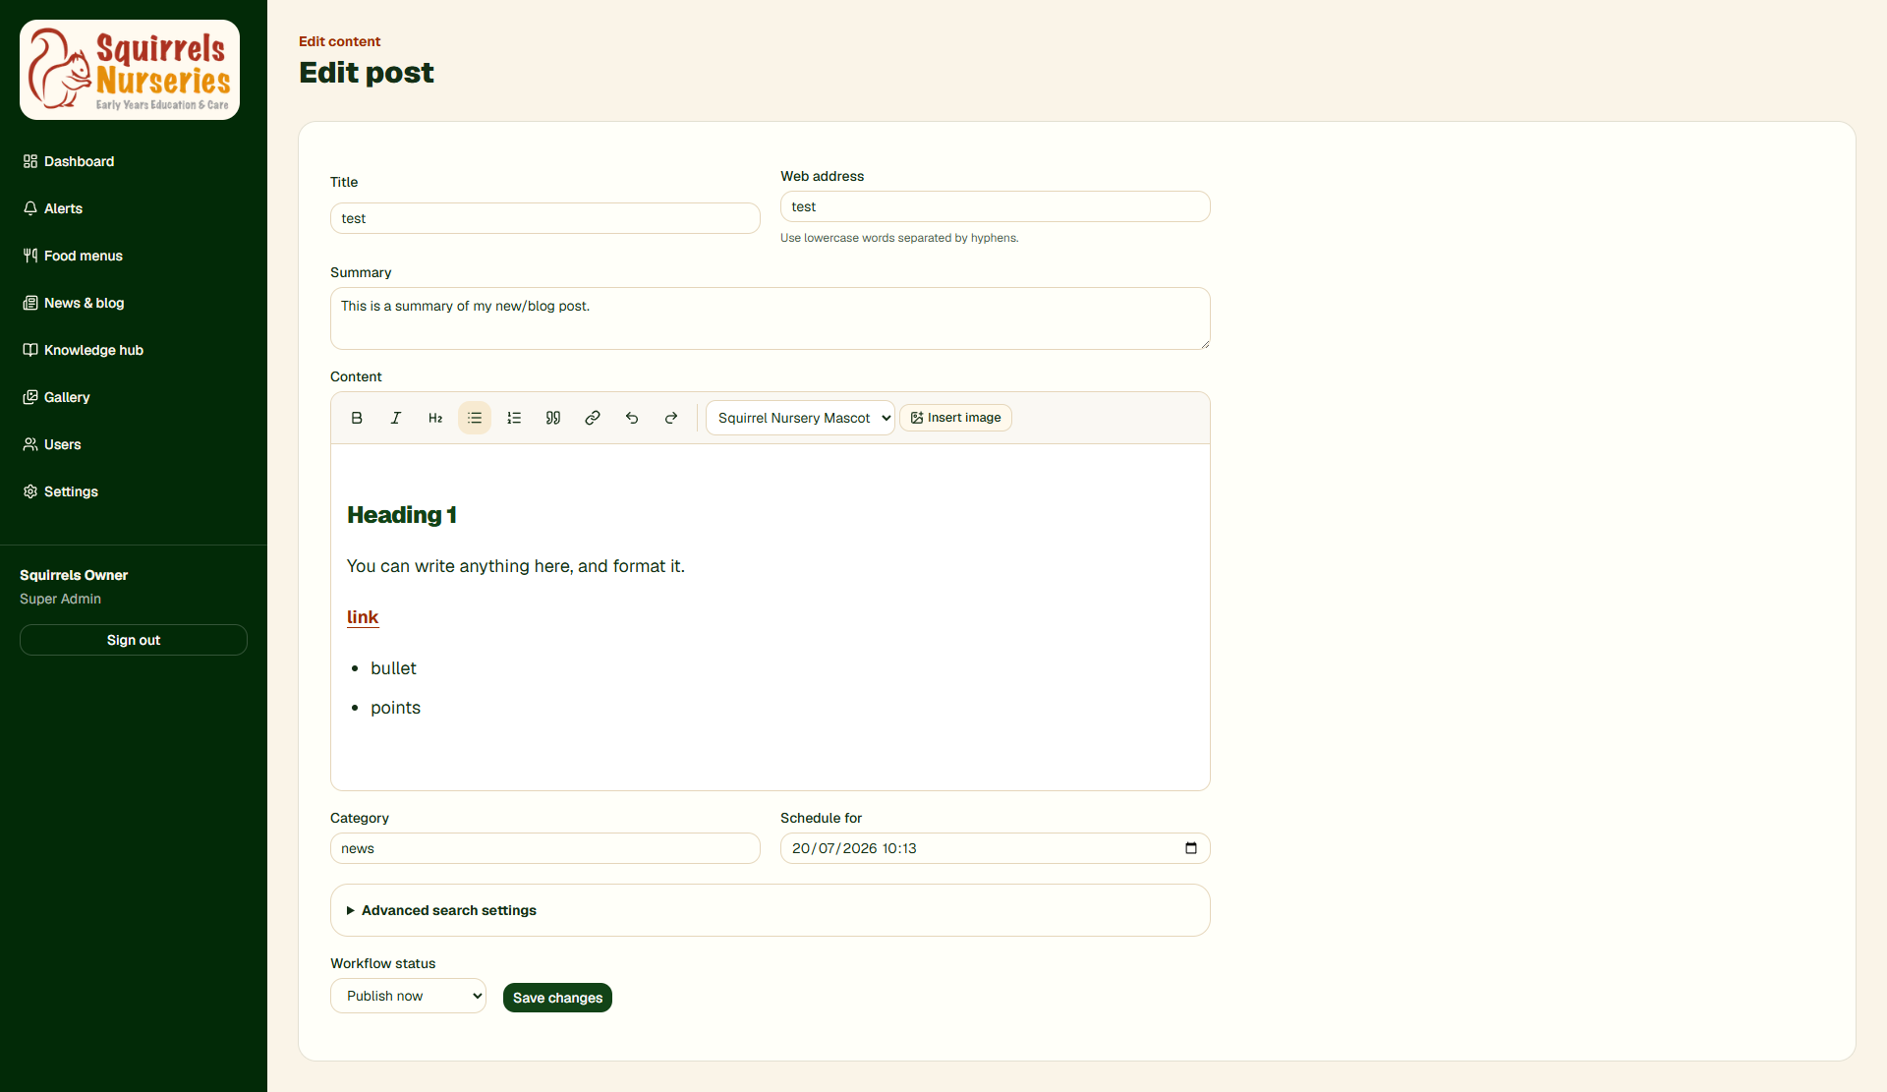This screenshot has height=1092, width=1887.
Task: Click the Edit content breadcrumb
Action: pos(339,41)
